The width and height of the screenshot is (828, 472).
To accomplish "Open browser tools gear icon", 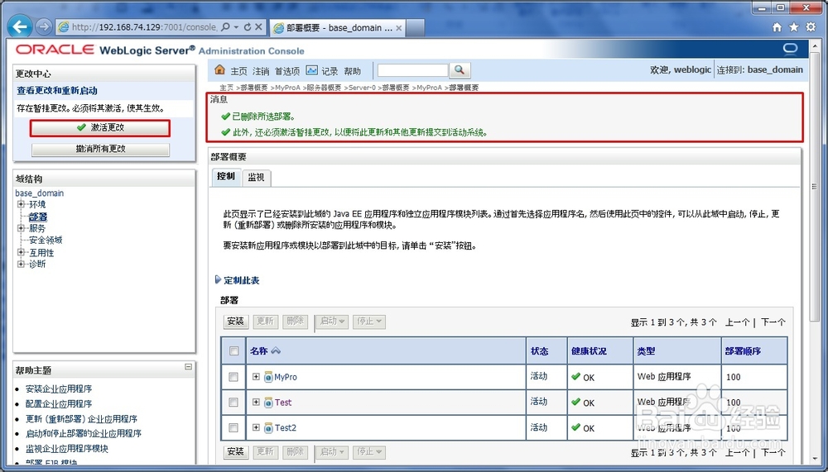I will click(x=811, y=27).
